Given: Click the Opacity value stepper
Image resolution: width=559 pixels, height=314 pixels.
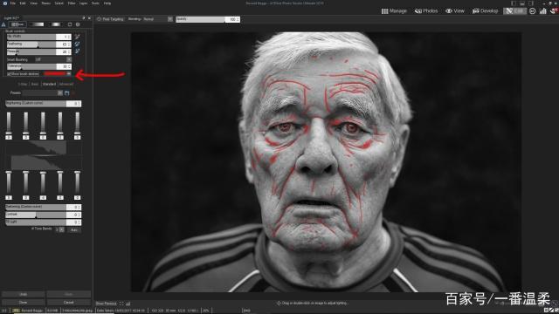Looking at the screenshot, I should coord(238,19).
